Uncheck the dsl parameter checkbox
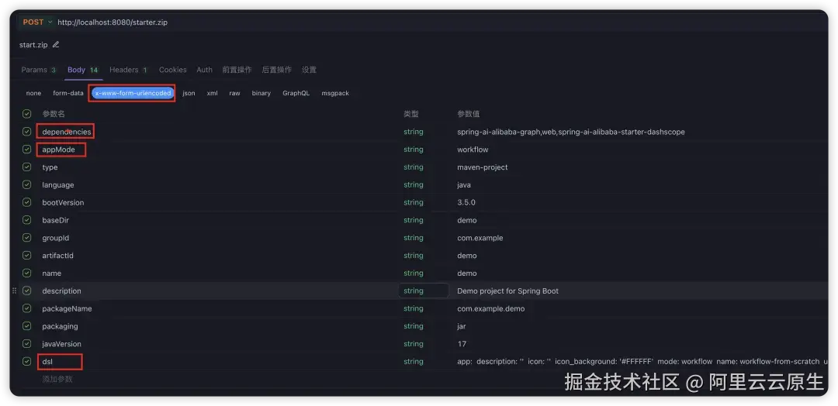Image resolution: width=838 pixels, height=406 pixels. click(26, 361)
